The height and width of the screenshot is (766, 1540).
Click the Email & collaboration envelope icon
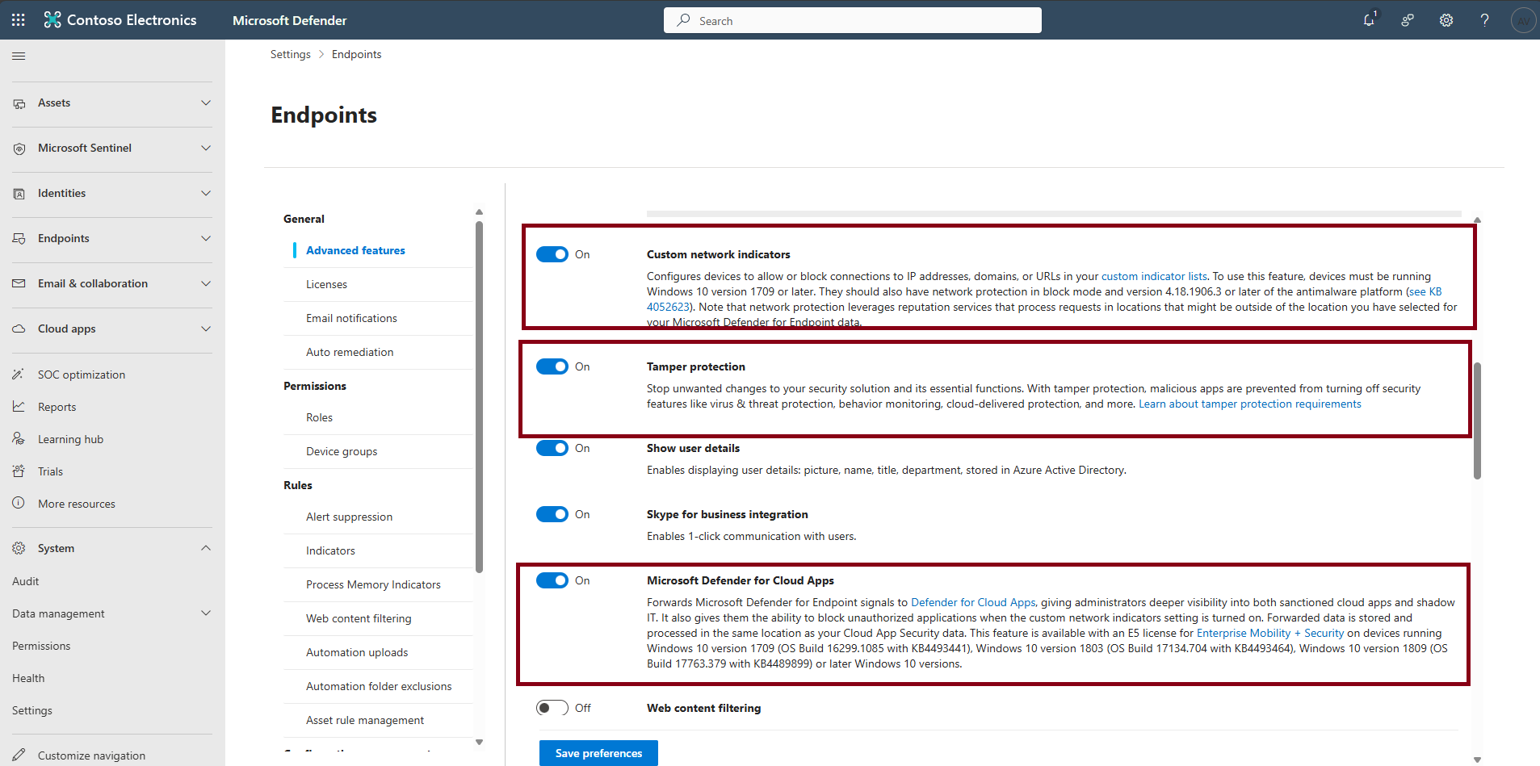click(x=19, y=283)
